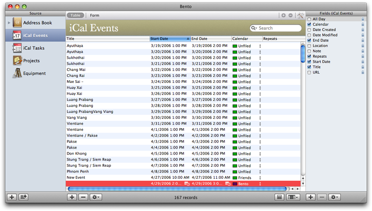Click the horizontal scrollbar thumb
The image size is (372, 211).
click(177, 189)
